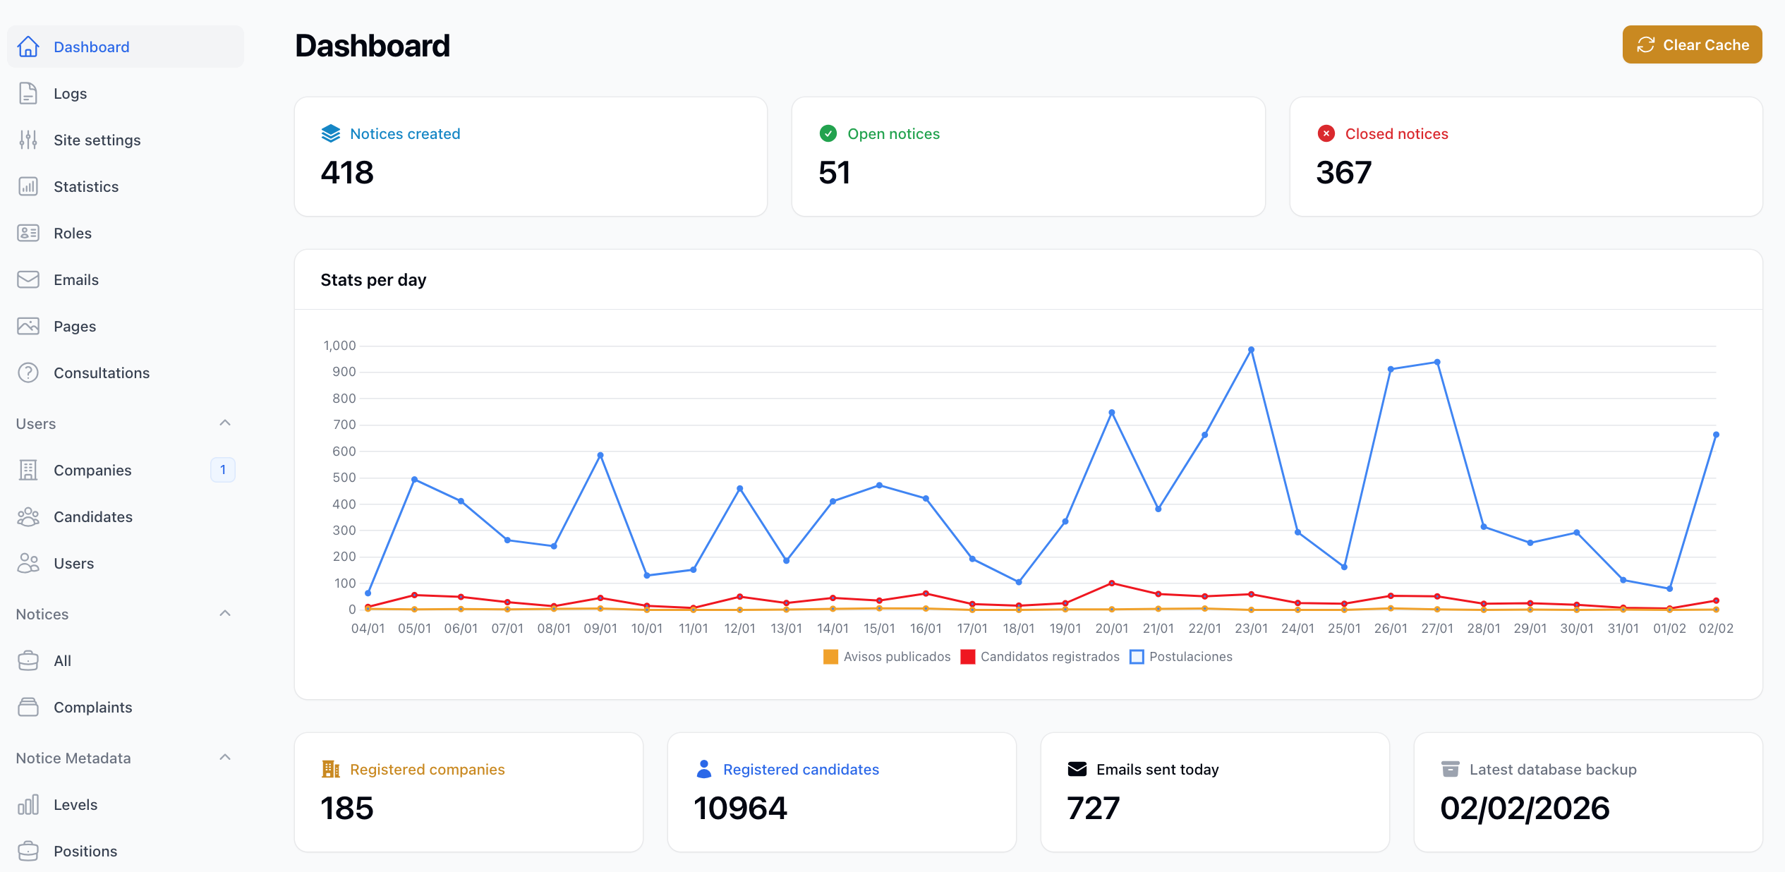
Task: Click the Companies building icon
Action: 28,470
